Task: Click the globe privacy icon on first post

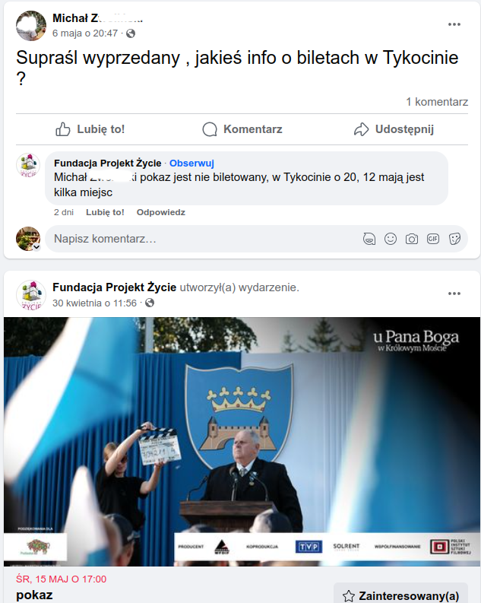Action: (131, 33)
